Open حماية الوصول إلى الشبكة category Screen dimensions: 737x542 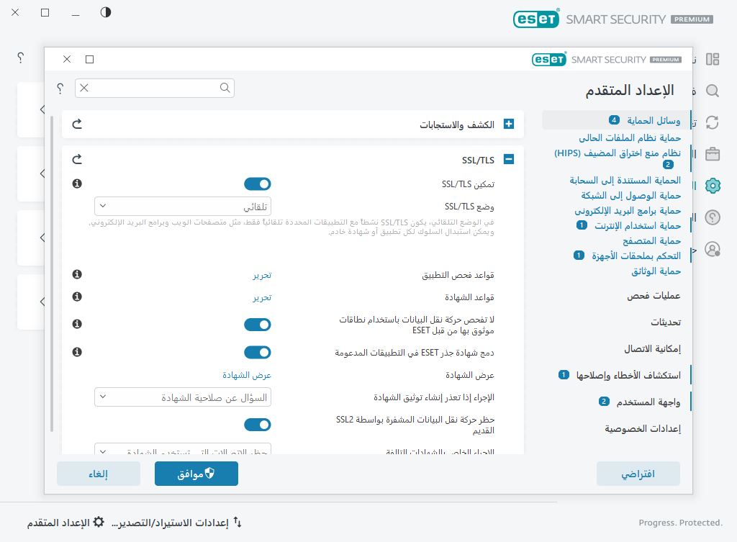point(630,195)
